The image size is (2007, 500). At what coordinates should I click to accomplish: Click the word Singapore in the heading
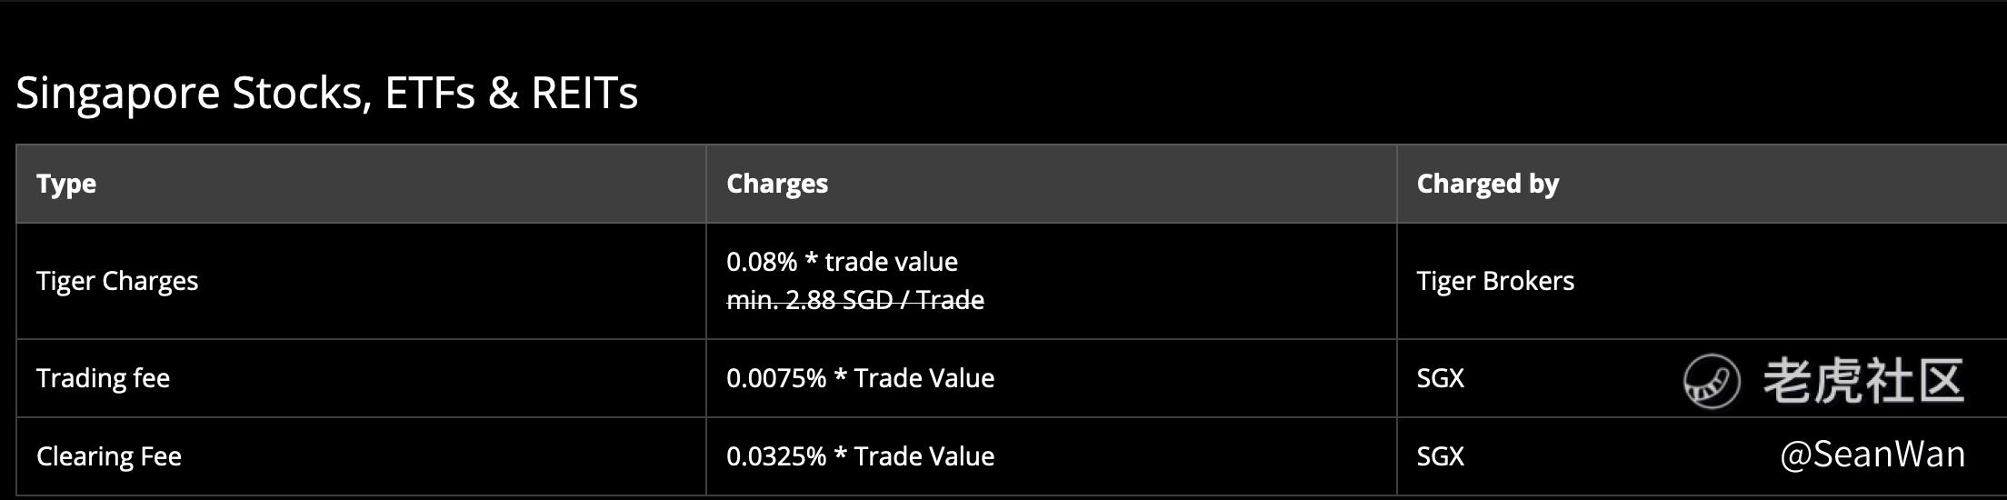(117, 95)
